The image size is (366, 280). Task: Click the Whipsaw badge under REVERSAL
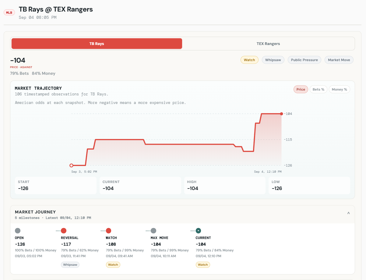(70, 264)
